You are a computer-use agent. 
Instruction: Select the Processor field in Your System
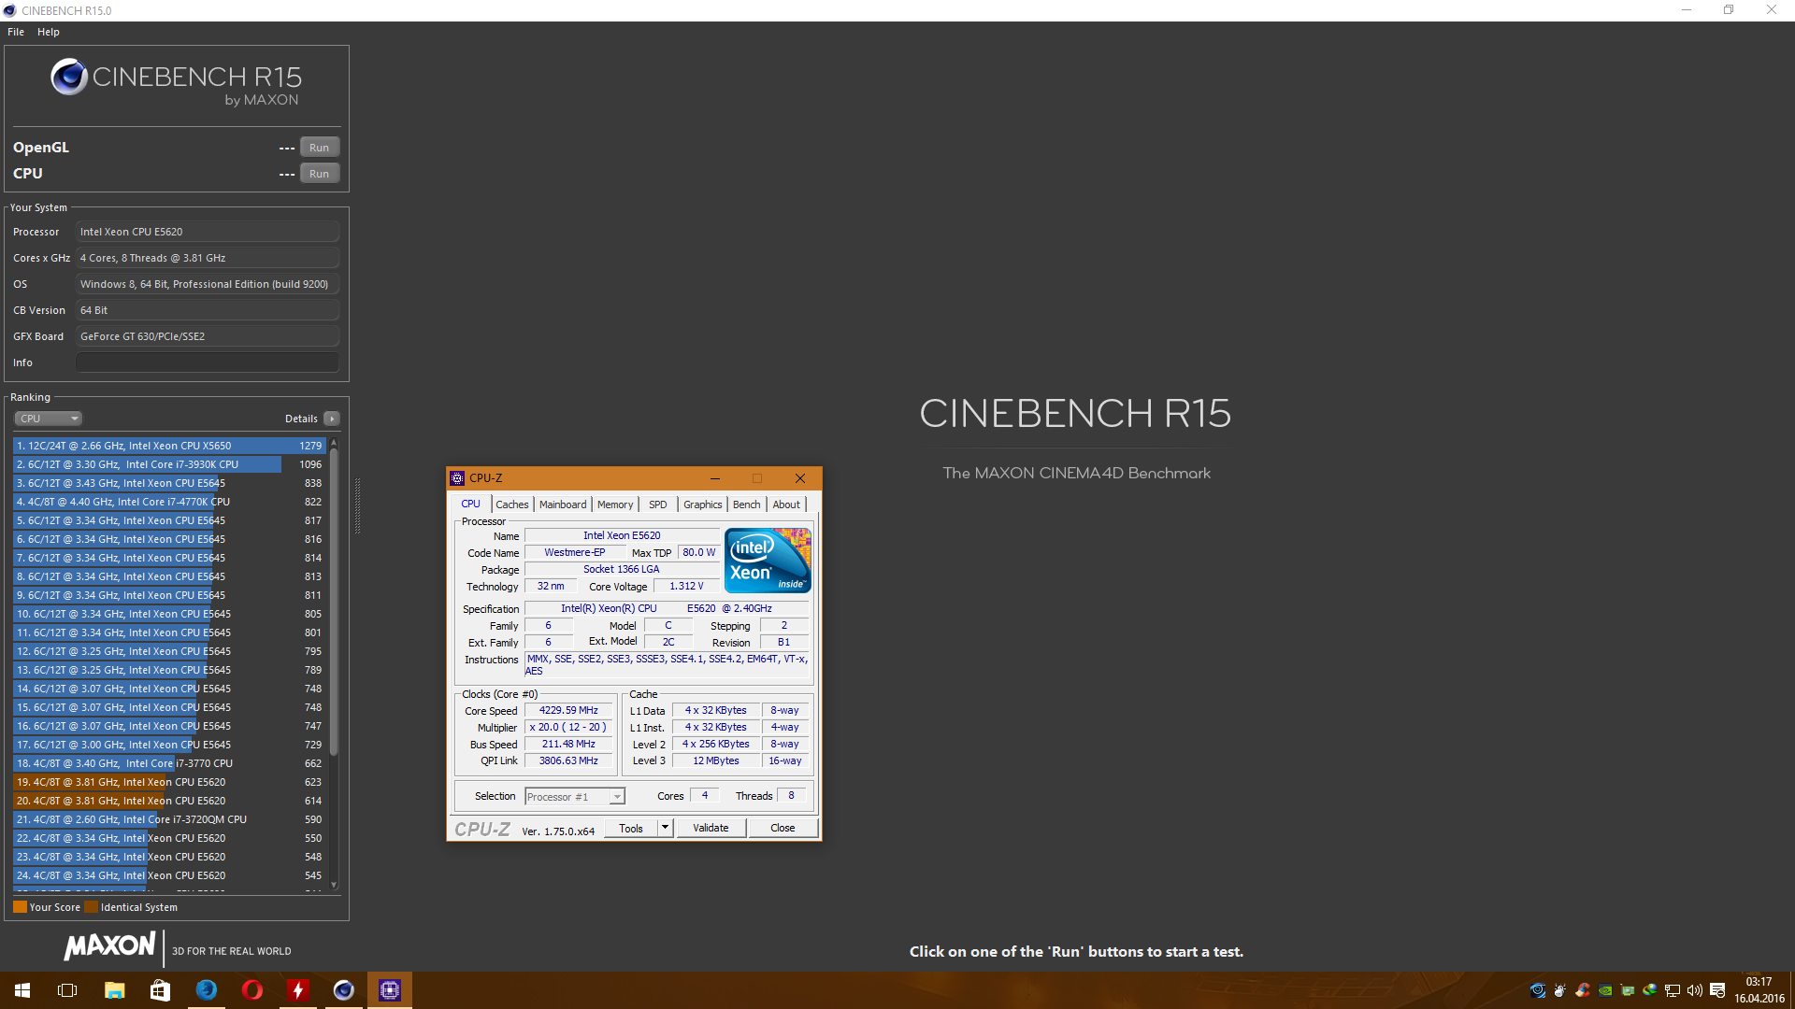pos(207,232)
